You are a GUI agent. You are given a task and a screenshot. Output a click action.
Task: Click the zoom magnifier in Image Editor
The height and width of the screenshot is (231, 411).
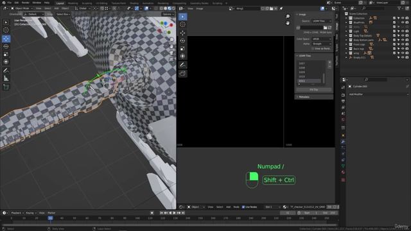(x=288, y=16)
